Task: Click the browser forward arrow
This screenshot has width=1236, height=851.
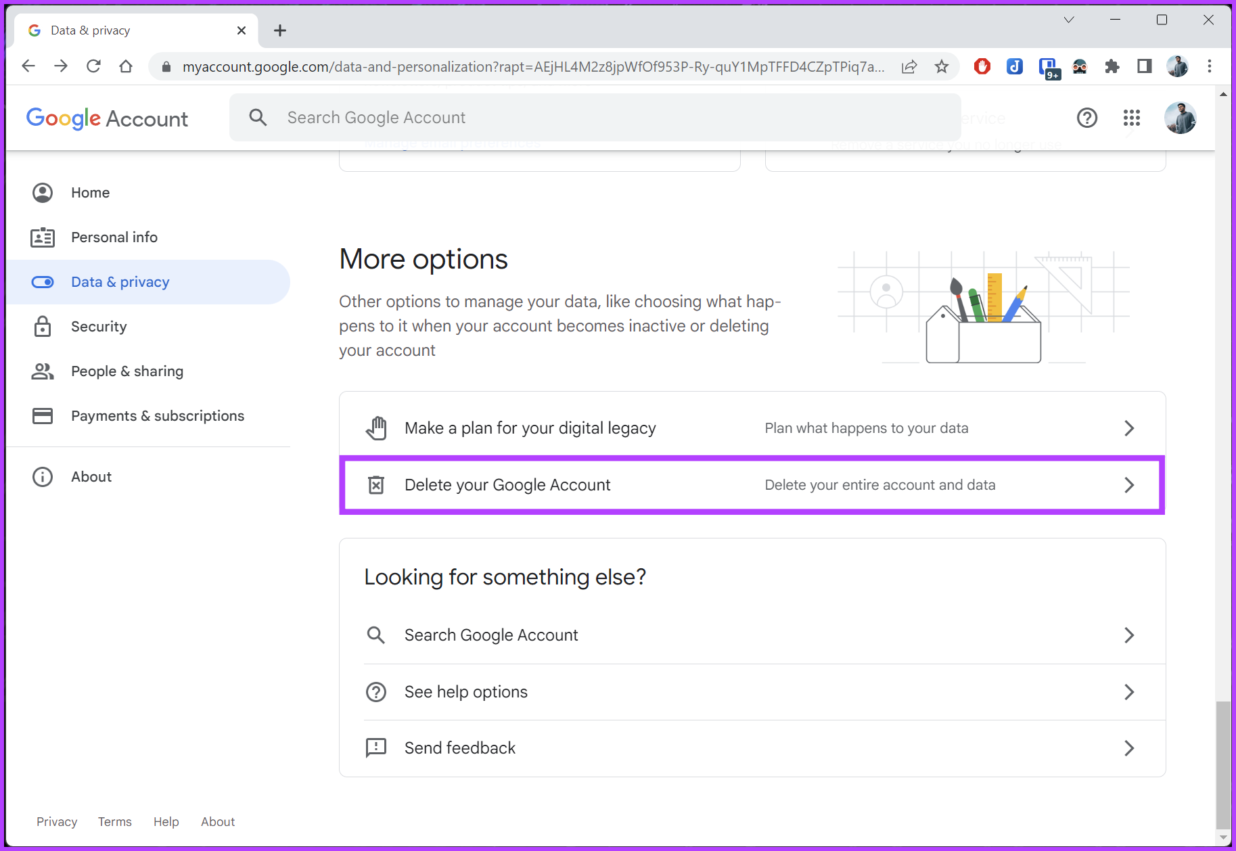Action: click(x=61, y=66)
